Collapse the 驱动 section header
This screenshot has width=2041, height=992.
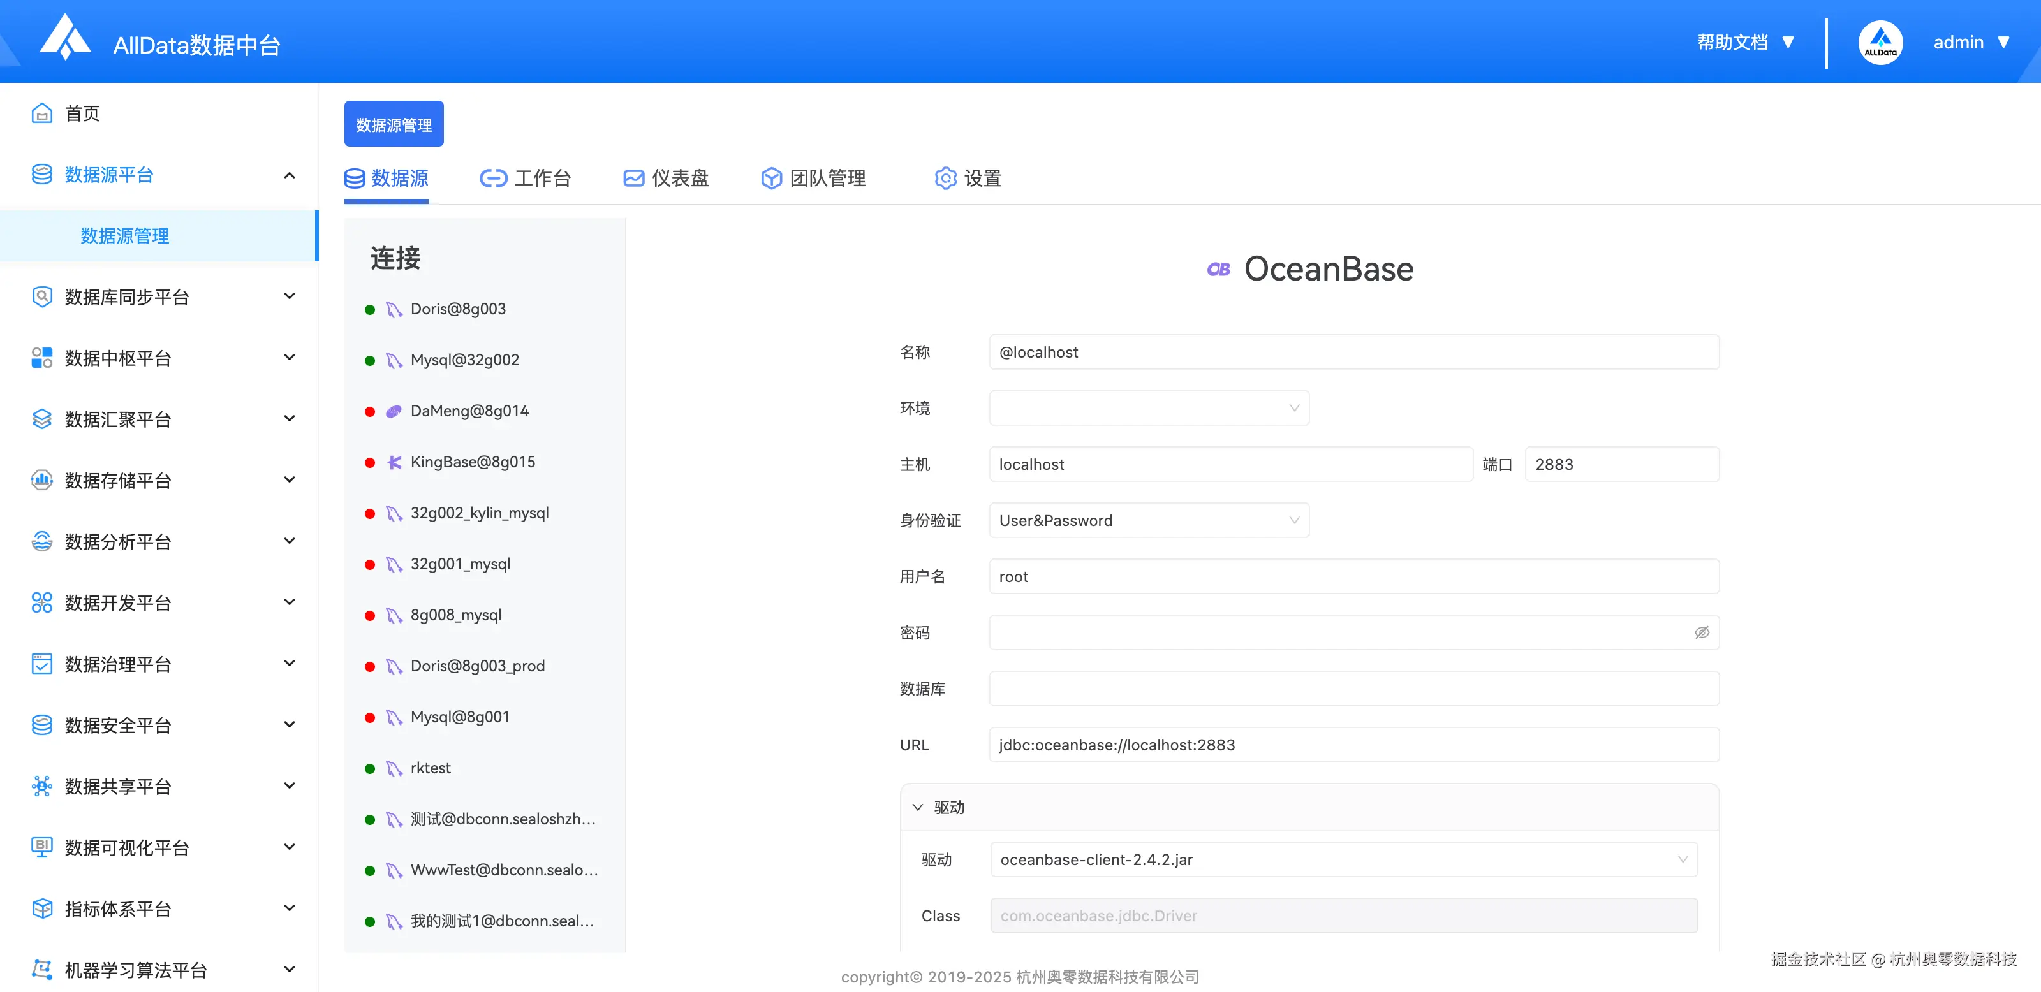click(1309, 808)
